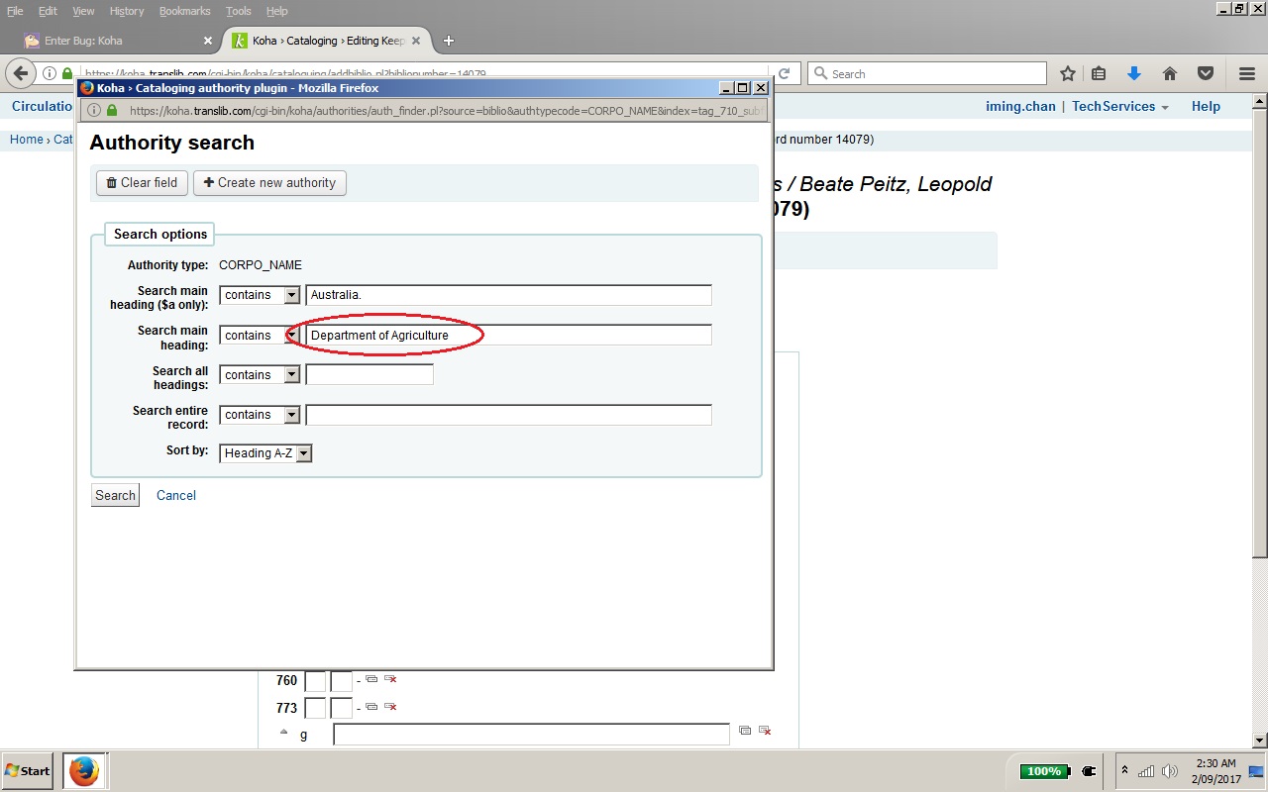Open the TechServices dropdown menu
Image resolution: width=1268 pixels, height=792 pixels.
point(1119,107)
